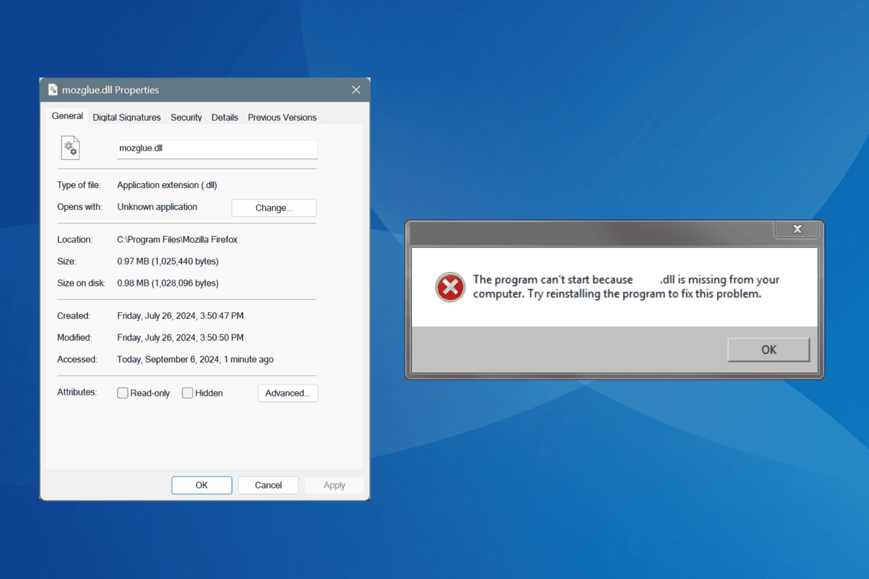Click the location path C:\Program Files\Mozilla Firefox
The image size is (869, 579).
(177, 240)
